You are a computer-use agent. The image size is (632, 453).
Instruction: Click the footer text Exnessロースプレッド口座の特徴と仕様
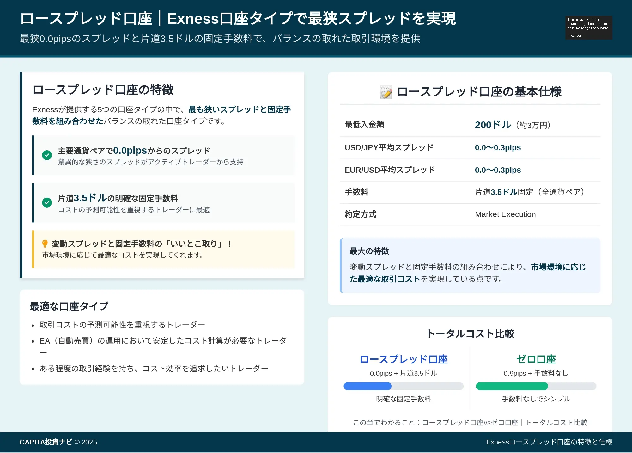click(549, 442)
